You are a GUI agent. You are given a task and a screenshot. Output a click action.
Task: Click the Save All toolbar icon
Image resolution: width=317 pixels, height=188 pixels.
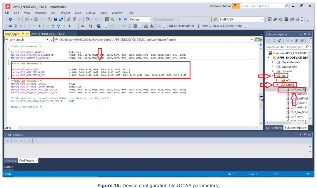[61, 19]
